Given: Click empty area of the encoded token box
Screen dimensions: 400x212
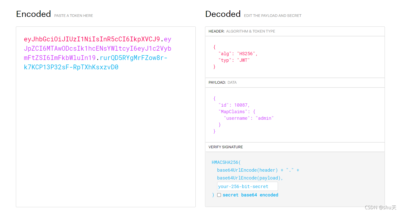Looking at the screenshot, I should [106, 139].
